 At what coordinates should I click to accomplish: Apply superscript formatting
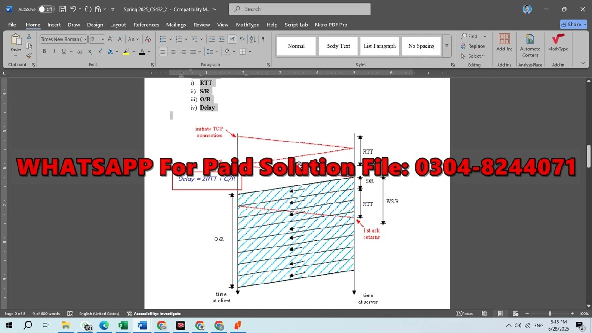click(100, 51)
